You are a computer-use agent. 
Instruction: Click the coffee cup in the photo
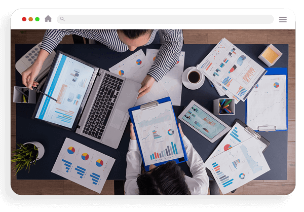click(x=194, y=77)
